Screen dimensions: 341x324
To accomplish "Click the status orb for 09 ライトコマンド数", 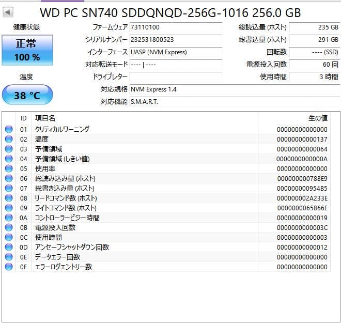I will tap(9, 208).
